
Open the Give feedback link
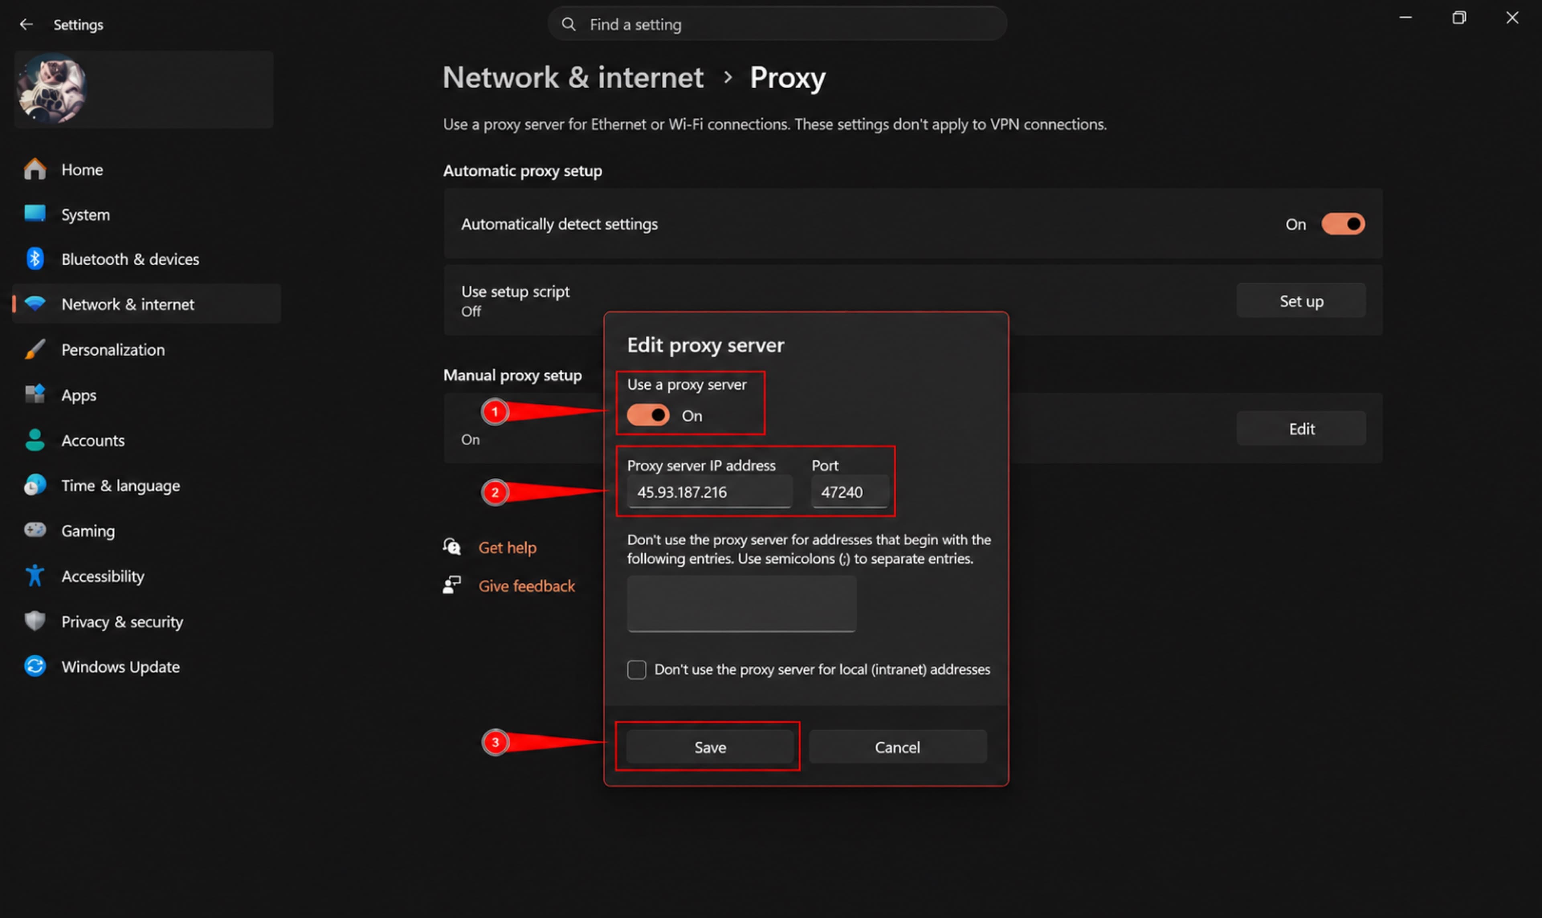[x=526, y=586]
